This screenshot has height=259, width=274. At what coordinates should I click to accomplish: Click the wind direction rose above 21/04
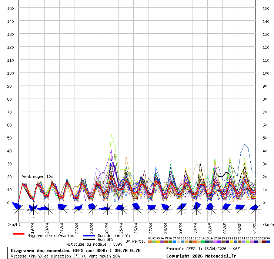coord(63,209)
